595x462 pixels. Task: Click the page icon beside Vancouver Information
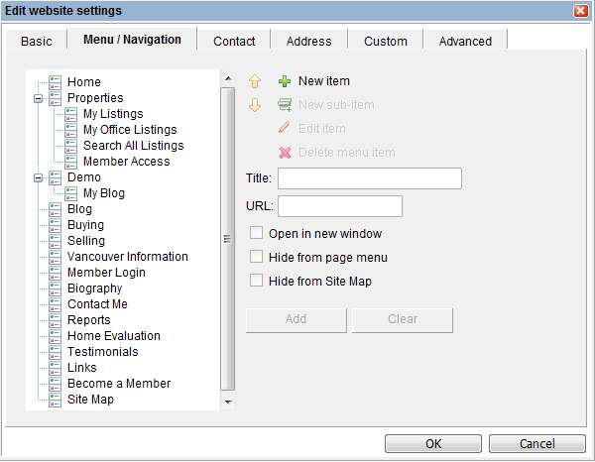click(55, 257)
